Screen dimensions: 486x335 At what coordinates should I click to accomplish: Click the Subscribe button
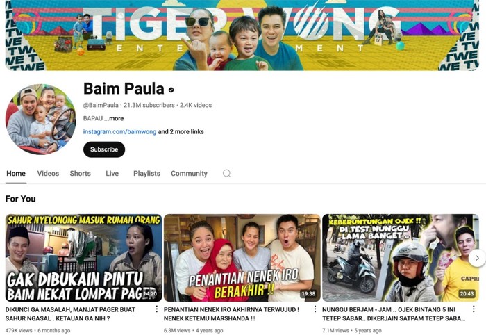[x=104, y=149]
